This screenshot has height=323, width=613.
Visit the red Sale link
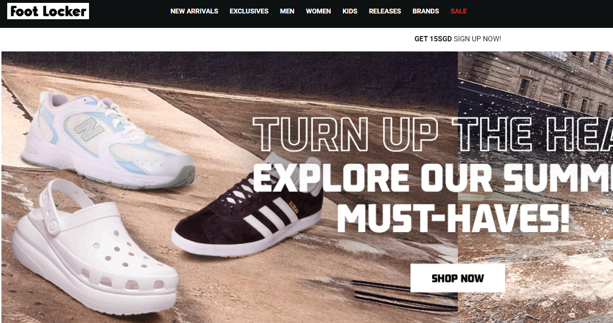[x=459, y=11]
